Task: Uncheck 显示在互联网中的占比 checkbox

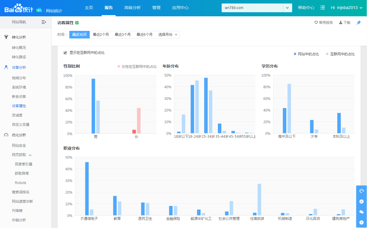Action: point(65,53)
